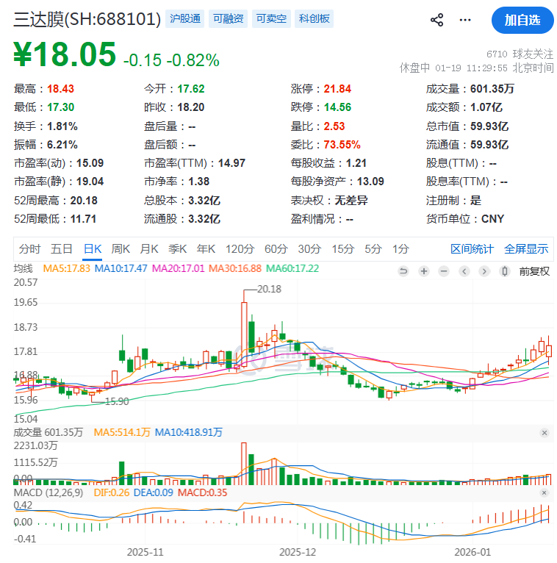Click the 最高 value 18.43

(60, 89)
